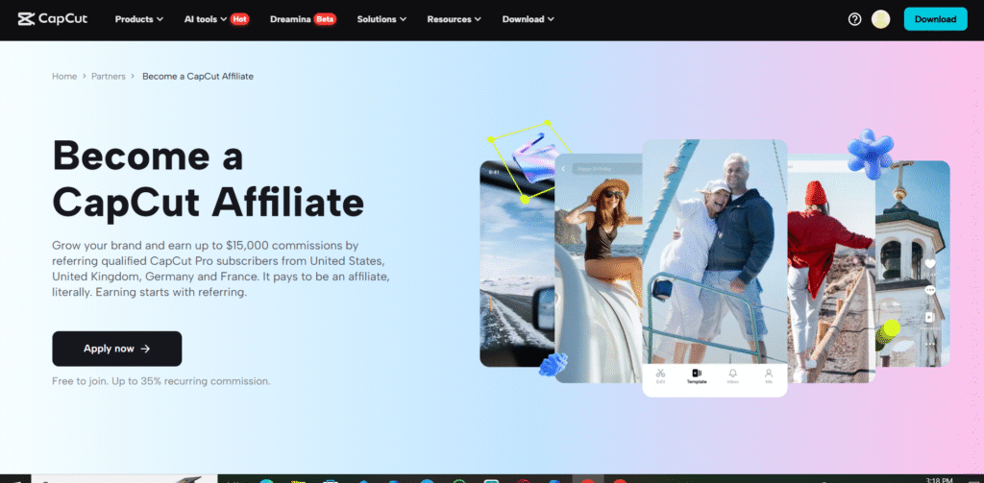984x483 pixels.
Task: Expand the Download menu in the navbar
Action: click(x=528, y=19)
